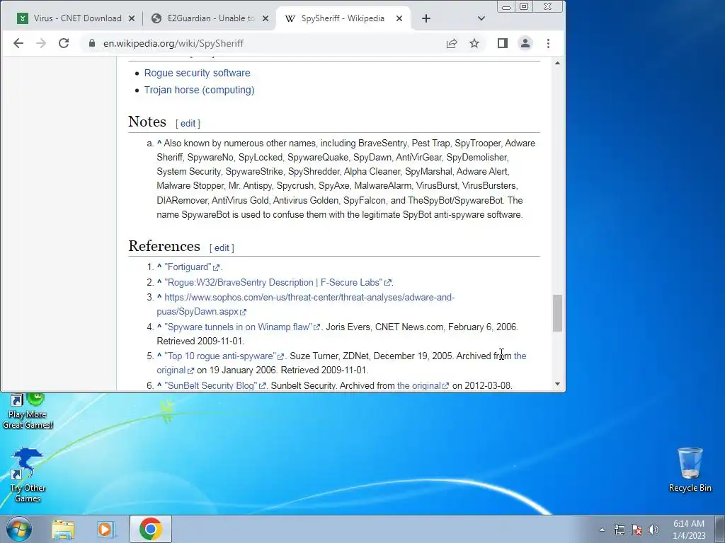725x543 pixels.
Task: Click scrollbar up arrow
Action: [x=558, y=63]
